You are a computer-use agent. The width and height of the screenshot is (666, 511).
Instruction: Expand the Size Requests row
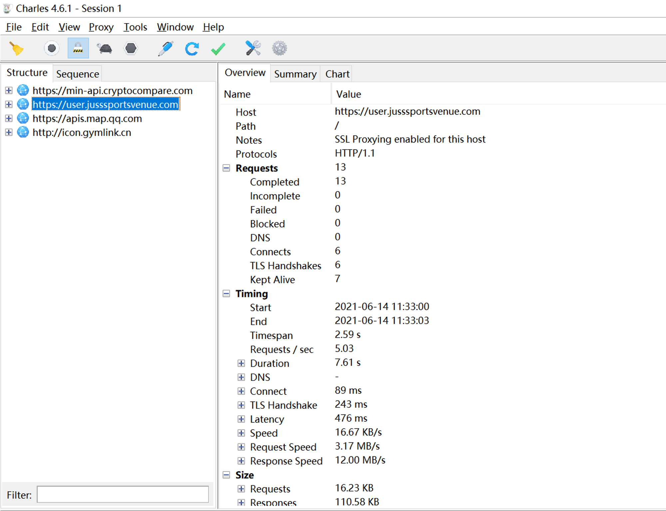241,489
